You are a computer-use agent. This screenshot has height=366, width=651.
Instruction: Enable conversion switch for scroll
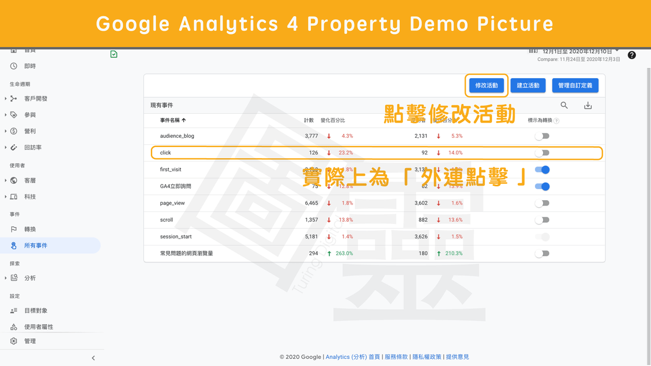tap(542, 220)
